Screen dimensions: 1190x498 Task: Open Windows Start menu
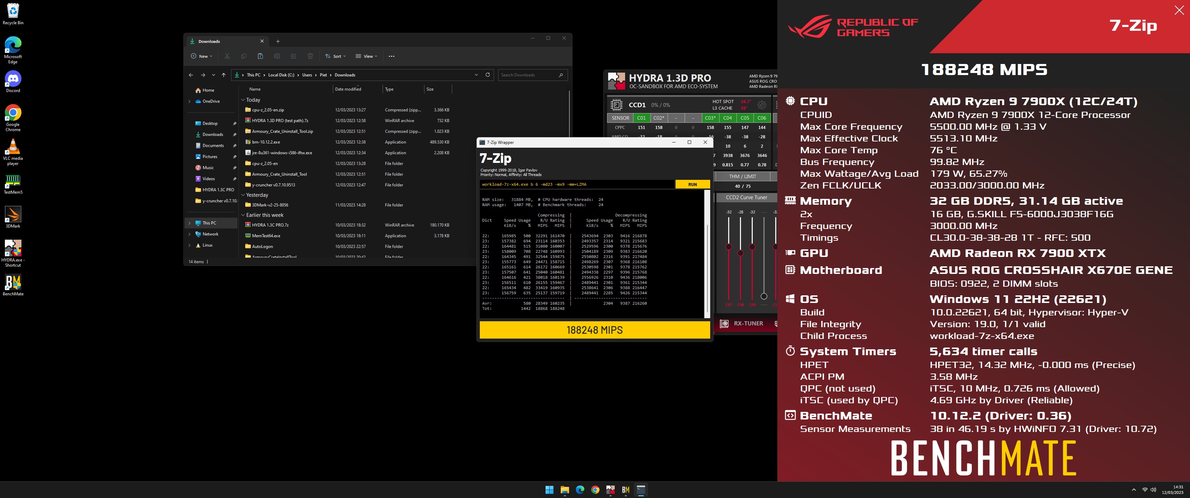click(549, 490)
